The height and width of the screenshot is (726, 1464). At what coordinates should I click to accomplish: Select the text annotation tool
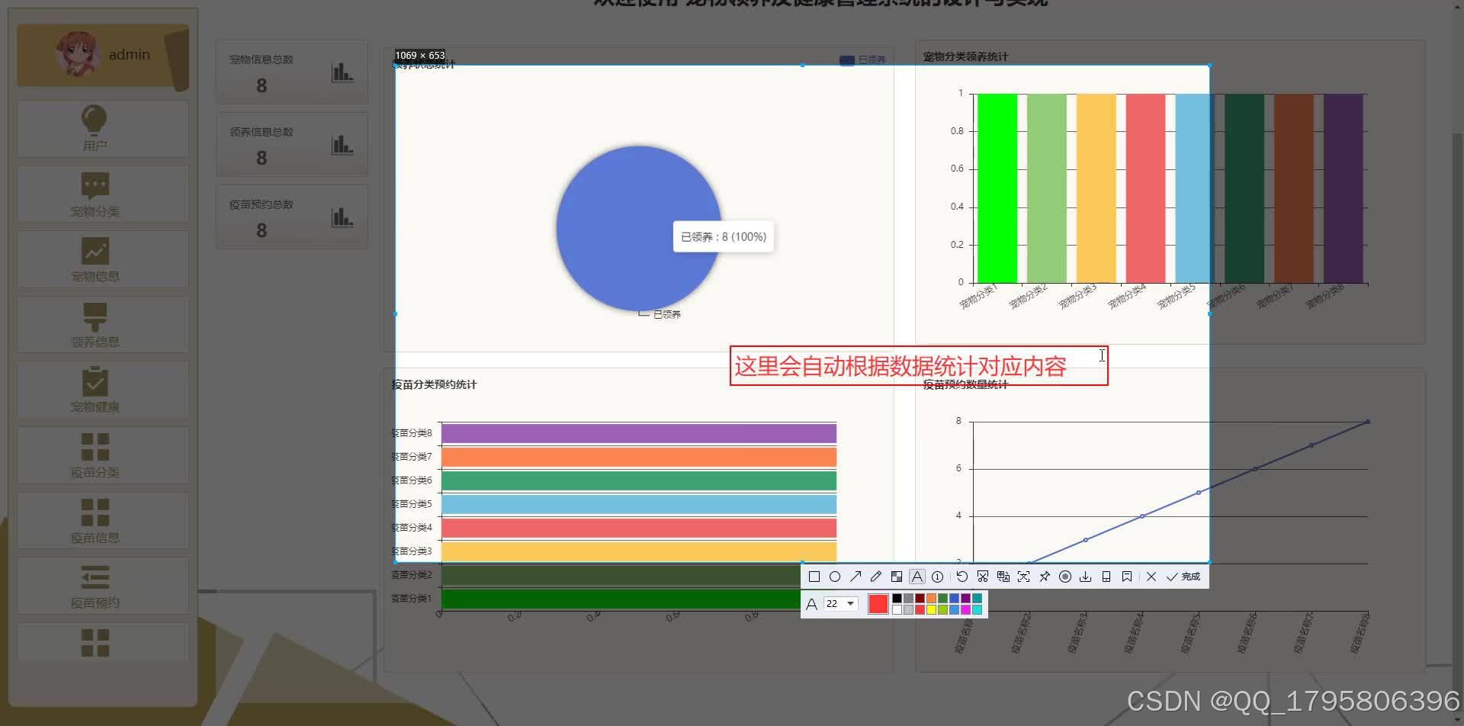[917, 577]
